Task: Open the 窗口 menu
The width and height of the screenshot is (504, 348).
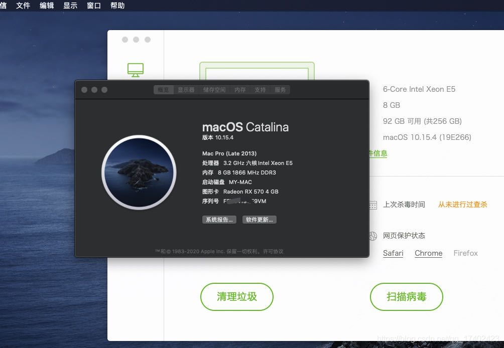Action: point(94,6)
